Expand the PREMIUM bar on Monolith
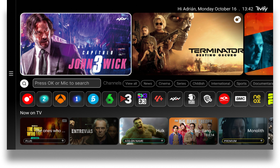This screenshot has width=280, height=168. [x=243, y=141]
